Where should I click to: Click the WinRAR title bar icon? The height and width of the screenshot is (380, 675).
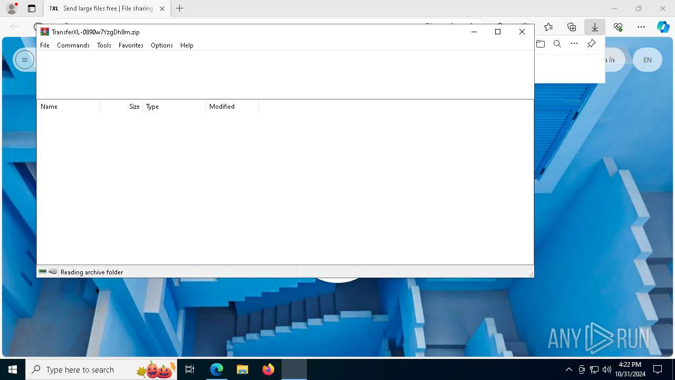[45, 32]
